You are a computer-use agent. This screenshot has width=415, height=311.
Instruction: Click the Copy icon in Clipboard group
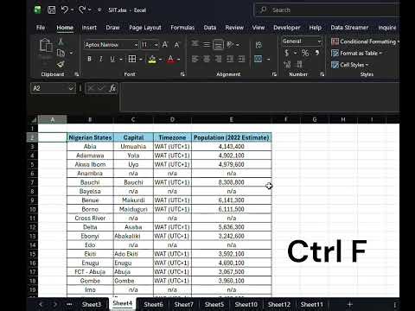pos(61,53)
